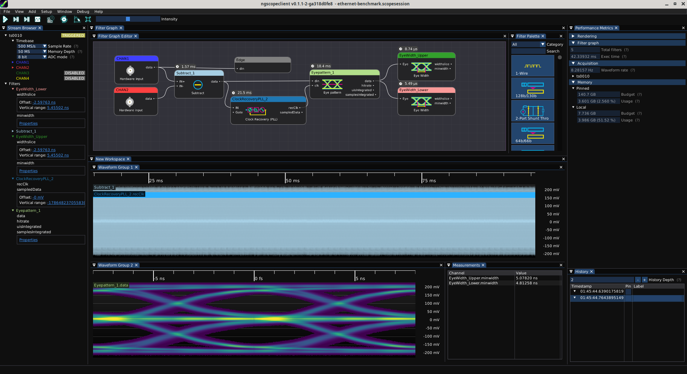Click the single trigger toolbar icon
Image resolution: width=687 pixels, height=374 pixels.
[x=16, y=19]
